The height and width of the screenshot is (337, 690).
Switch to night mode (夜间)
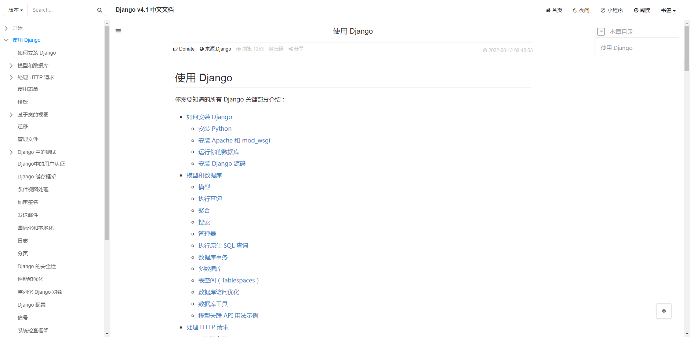tap(581, 10)
